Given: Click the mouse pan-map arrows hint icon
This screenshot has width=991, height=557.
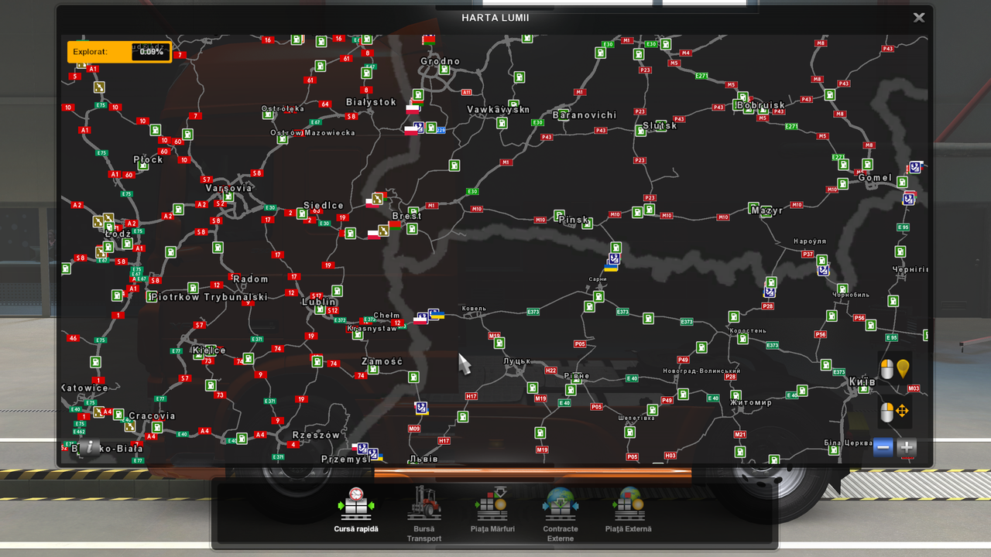Looking at the screenshot, I should (895, 411).
